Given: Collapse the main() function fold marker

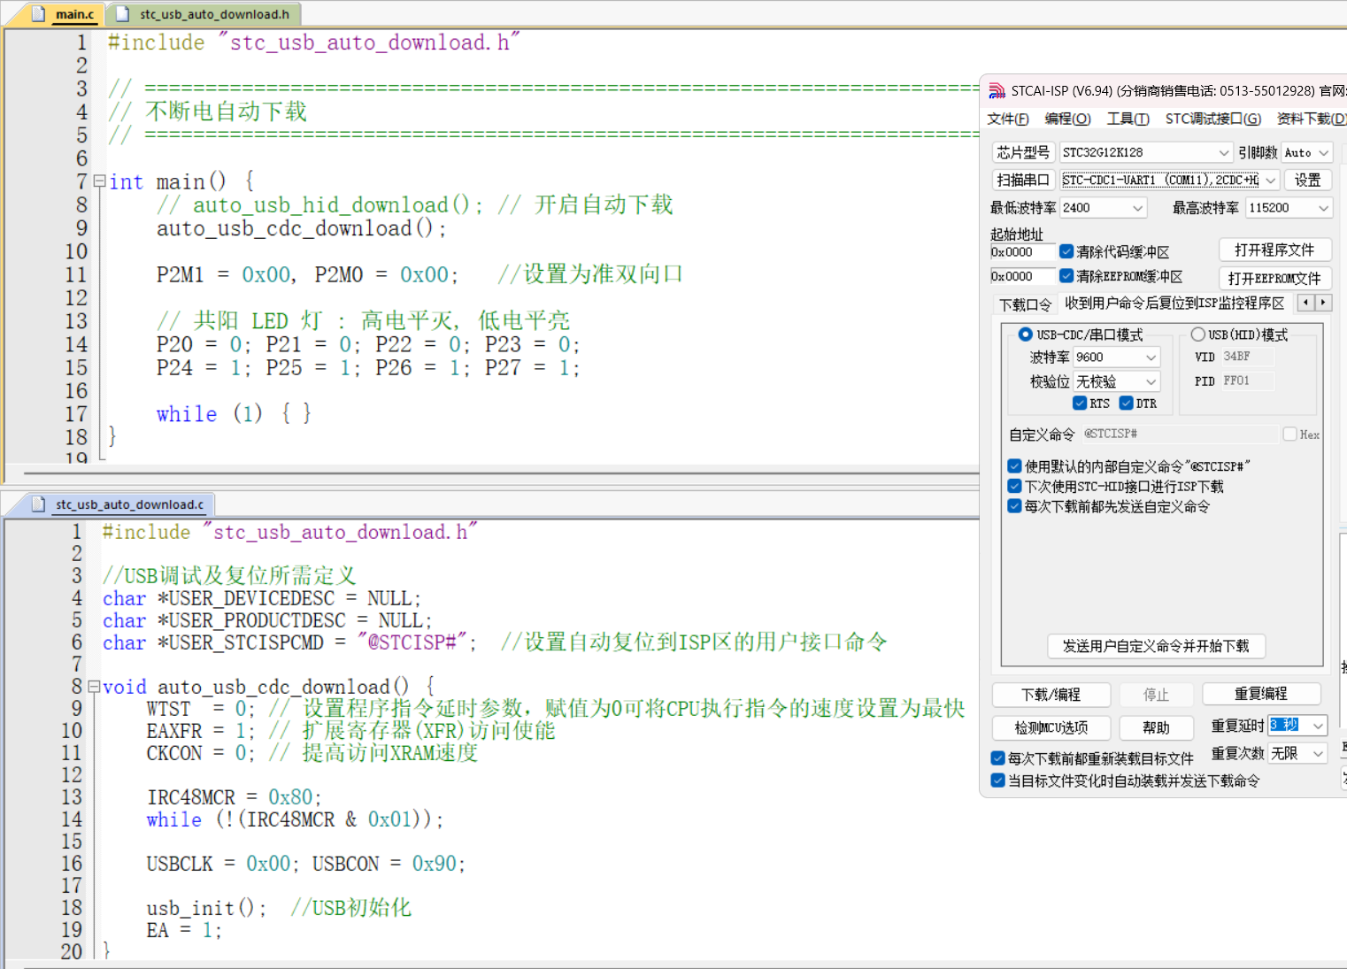Looking at the screenshot, I should tap(99, 181).
